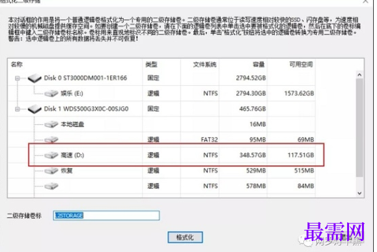Select the 高速 (D:) volume row
This screenshot has height=252, width=377.
coord(161,155)
